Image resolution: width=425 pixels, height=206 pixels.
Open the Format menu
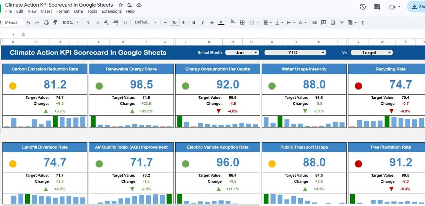click(63, 11)
